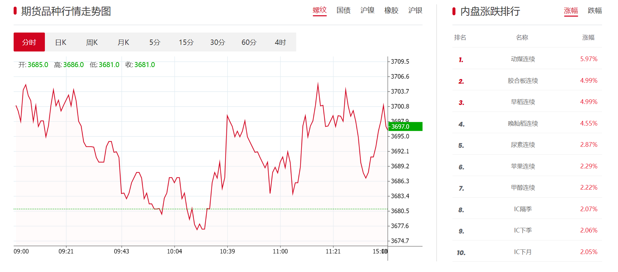This screenshot has width=618, height=272.
Task: Open the 沪镍 futures tab
Action: point(367,10)
